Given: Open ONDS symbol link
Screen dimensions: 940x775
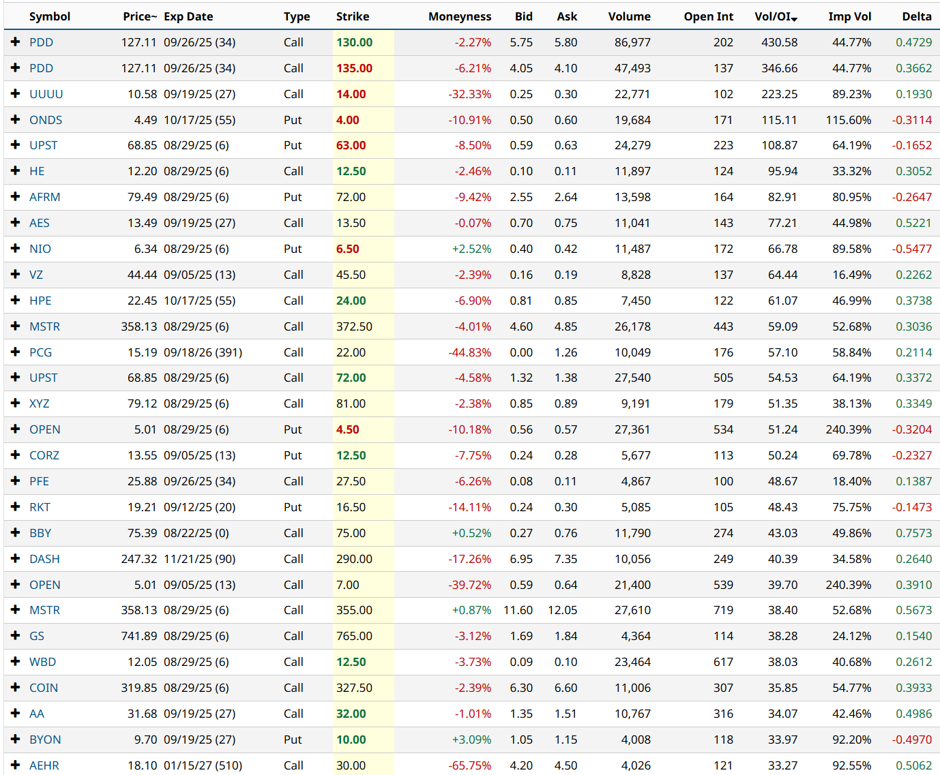Looking at the screenshot, I should point(46,120).
